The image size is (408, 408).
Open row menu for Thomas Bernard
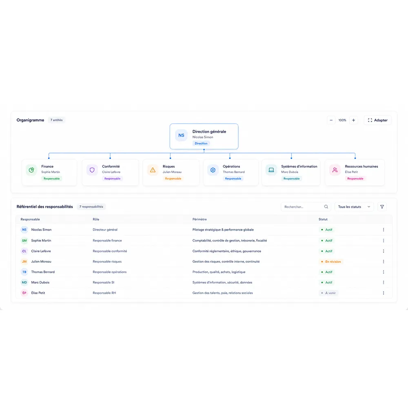(383, 272)
